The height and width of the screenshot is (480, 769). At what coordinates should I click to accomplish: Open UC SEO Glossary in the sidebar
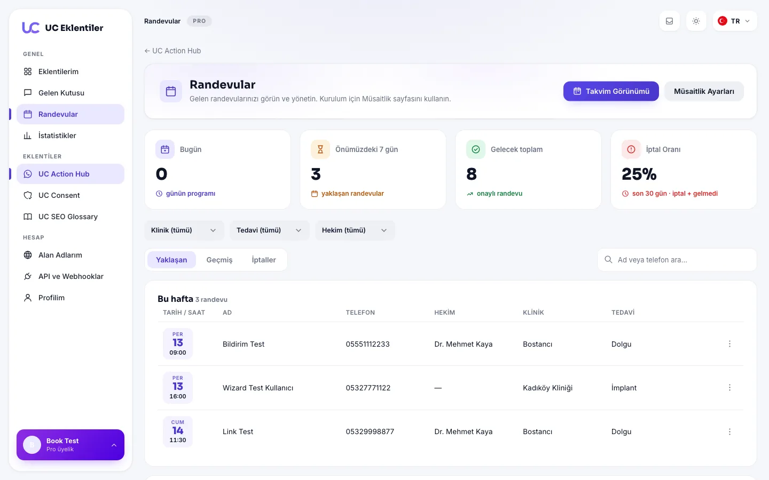click(x=70, y=217)
